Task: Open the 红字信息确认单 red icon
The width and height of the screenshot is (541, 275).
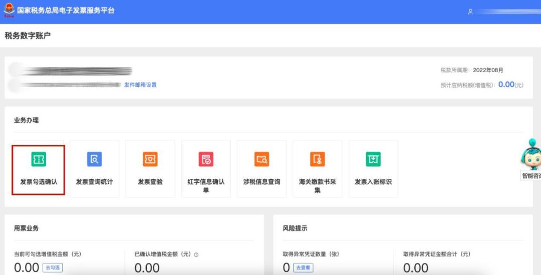Action: click(x=206, y=159)
